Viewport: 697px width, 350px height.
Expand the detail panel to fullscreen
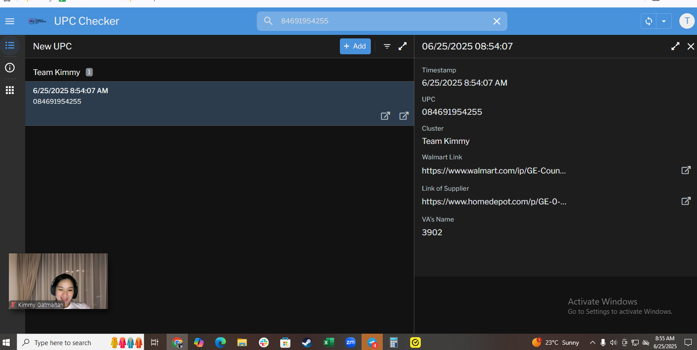click(x=675, y=46)
